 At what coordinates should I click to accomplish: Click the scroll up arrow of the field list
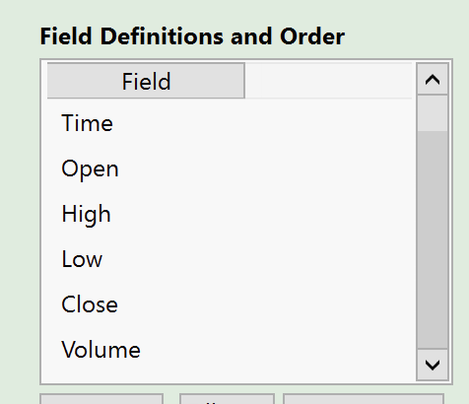pos(433,79)
